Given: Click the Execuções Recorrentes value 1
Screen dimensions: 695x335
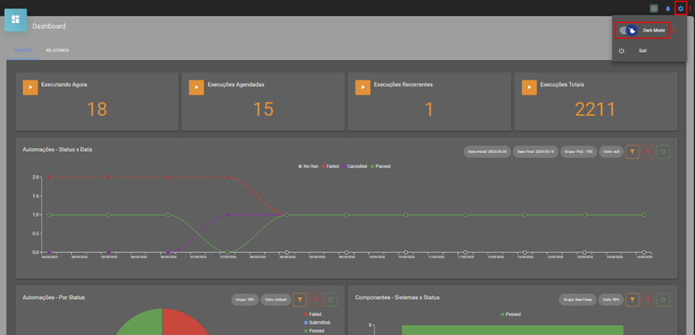Looking at the screenshot, I should coord(429,109).
